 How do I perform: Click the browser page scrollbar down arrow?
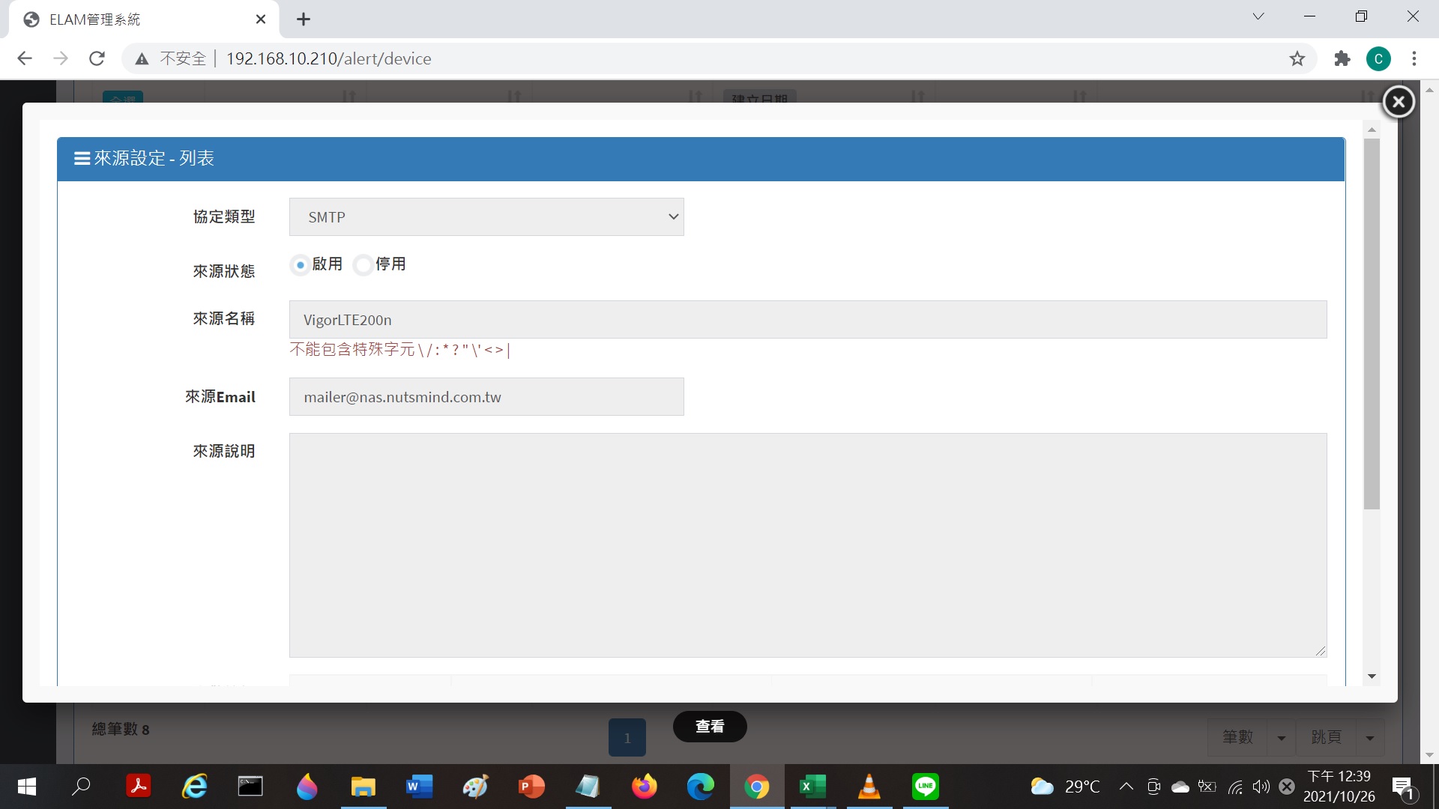[x=1429, y=755]
